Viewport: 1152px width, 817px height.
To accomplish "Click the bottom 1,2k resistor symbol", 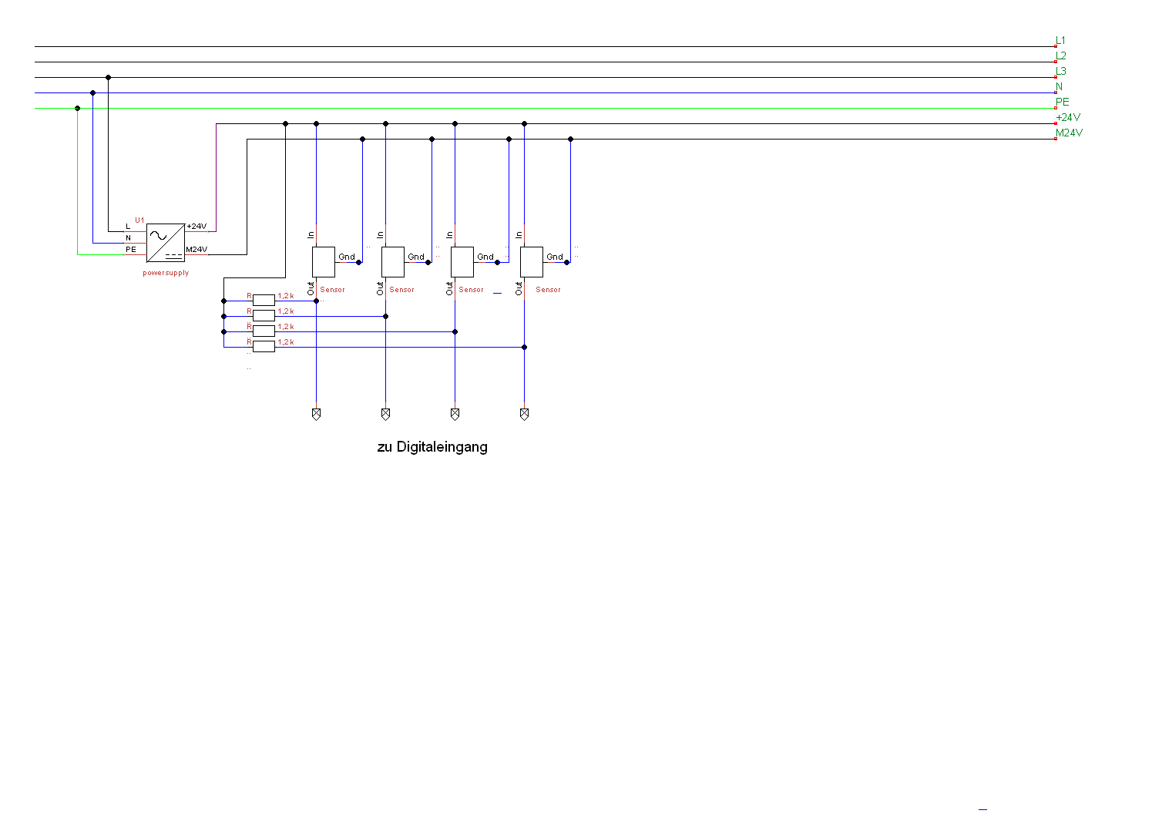I will point(264,347).
